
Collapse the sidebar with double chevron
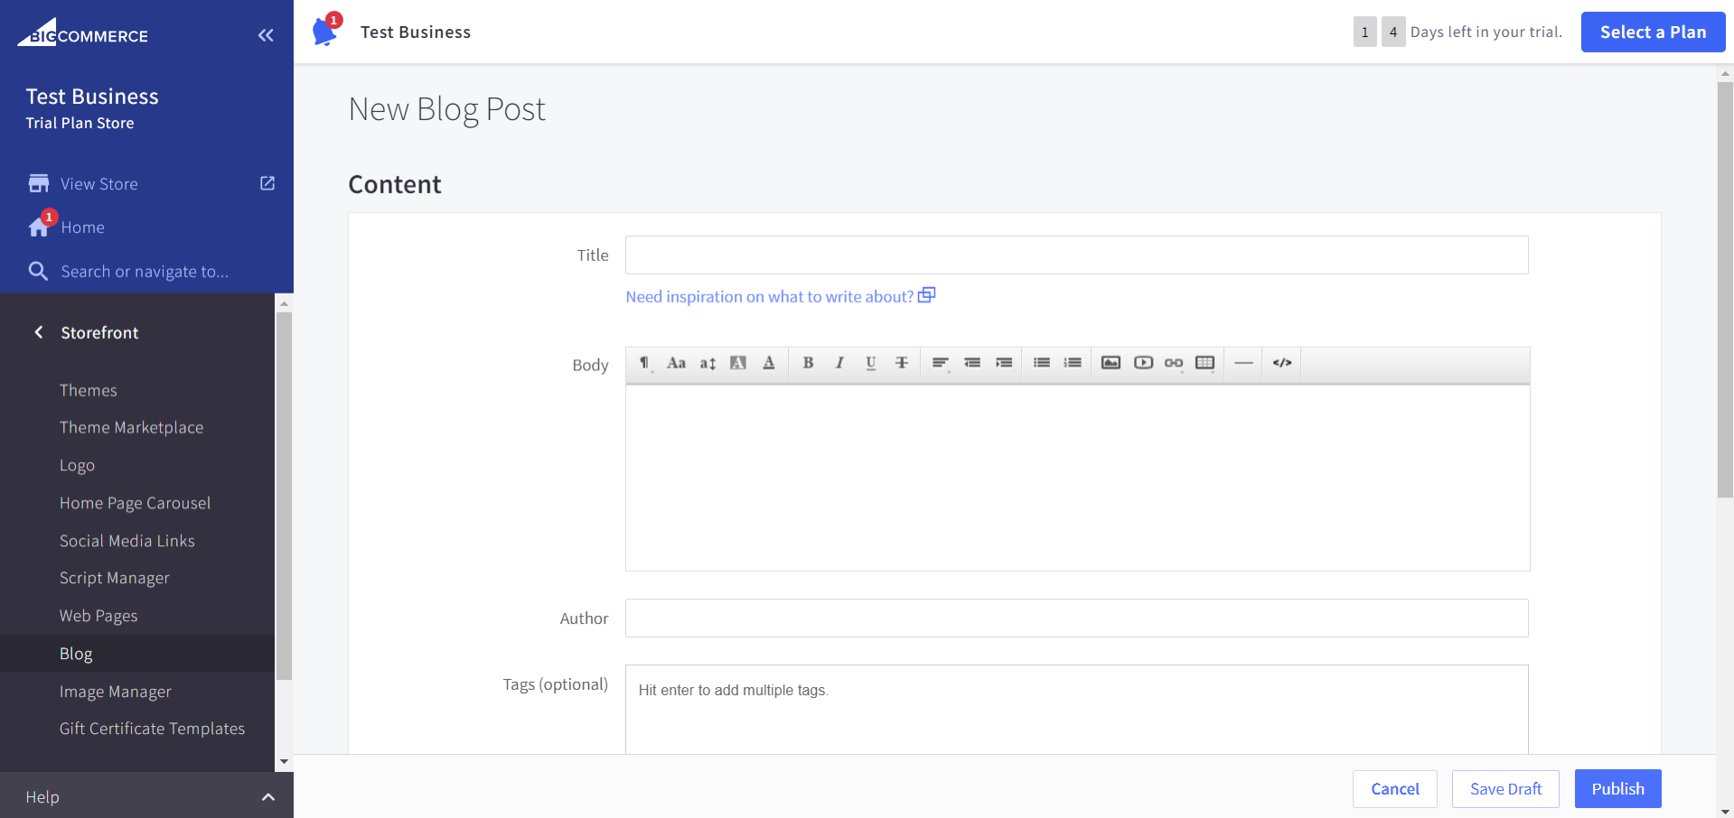[x=266, y=35]
